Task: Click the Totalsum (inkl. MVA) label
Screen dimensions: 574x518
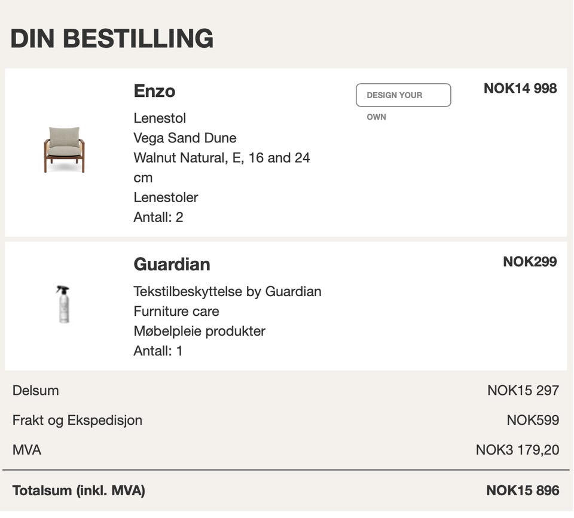Action: [78, 491]
